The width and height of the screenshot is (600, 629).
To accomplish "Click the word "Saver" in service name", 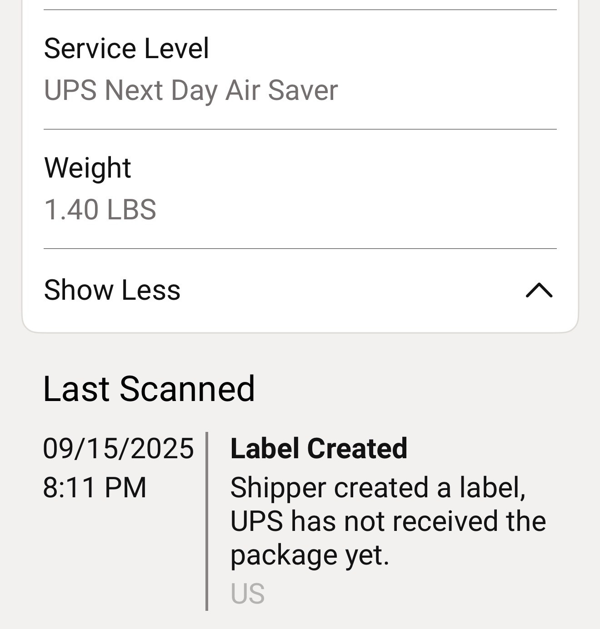I will coord(302,90).
